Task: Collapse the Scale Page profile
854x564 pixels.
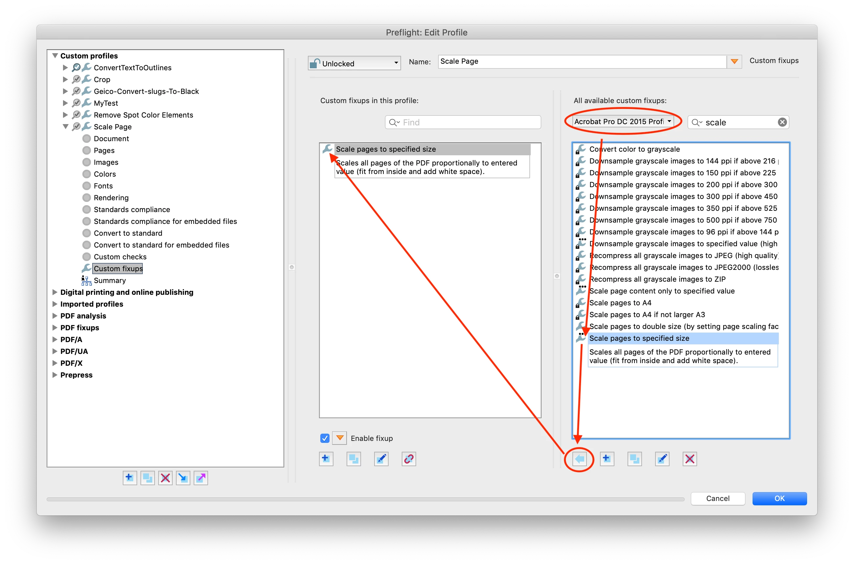Action: pos(65,127)
